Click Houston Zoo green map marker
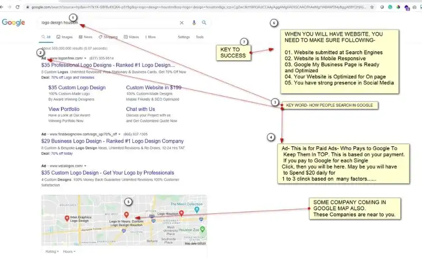This screenshot has width=422, height=264. pyautogui.click(x=203, y=230)
